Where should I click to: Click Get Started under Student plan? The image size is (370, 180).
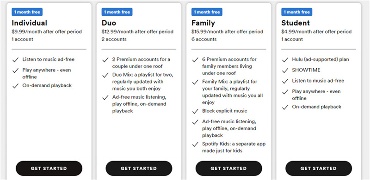point(319,168)
